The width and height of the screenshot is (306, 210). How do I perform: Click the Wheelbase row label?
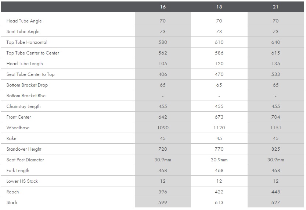tap(18, 128)
